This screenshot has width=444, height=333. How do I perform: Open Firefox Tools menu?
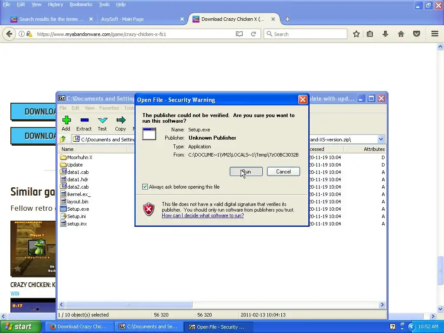(104, 4)
